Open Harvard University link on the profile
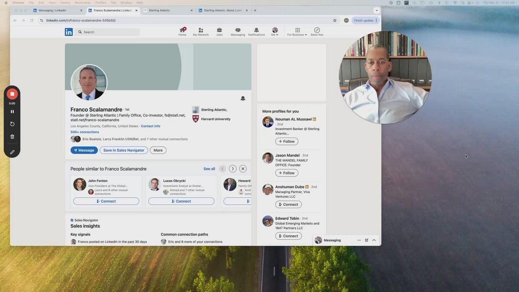The width and height of the screenshot is (519, 292). pos(212,119)
